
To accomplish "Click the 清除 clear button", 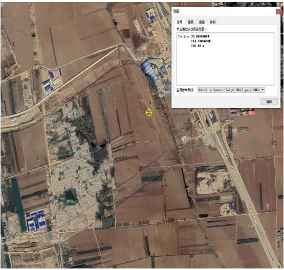I will 269,101.
